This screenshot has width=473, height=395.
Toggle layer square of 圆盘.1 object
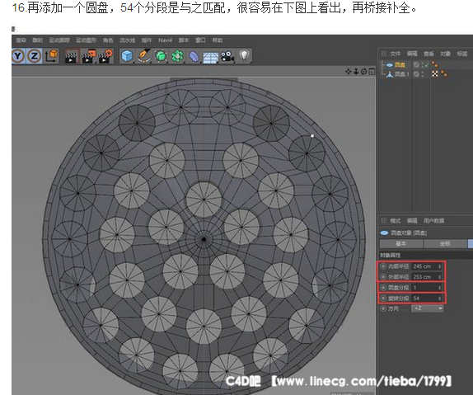pyautogui.click(x=416, y=73)
